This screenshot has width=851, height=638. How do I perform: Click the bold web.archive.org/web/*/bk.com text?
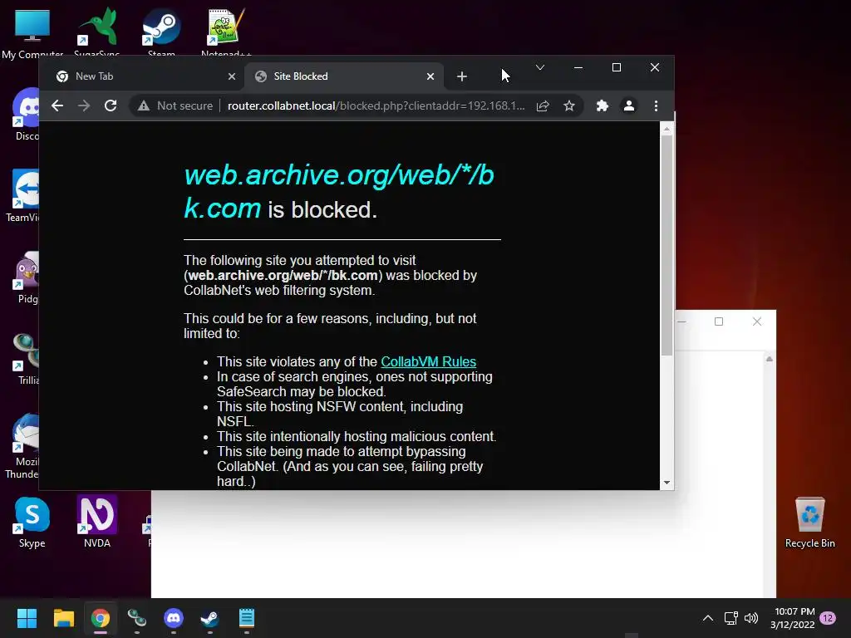[x=283, y=276]
